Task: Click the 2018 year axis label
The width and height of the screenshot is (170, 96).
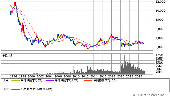Action: pos(112,76)
